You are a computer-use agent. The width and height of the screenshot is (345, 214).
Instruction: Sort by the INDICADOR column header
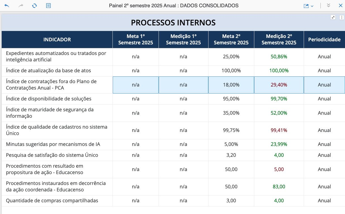tap(57, 40)
